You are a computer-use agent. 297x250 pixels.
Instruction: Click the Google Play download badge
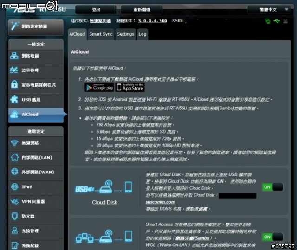point(99,88)
